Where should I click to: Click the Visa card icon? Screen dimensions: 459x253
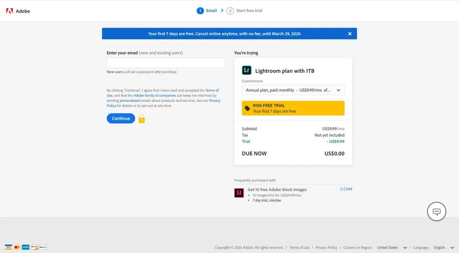point(8,247)
